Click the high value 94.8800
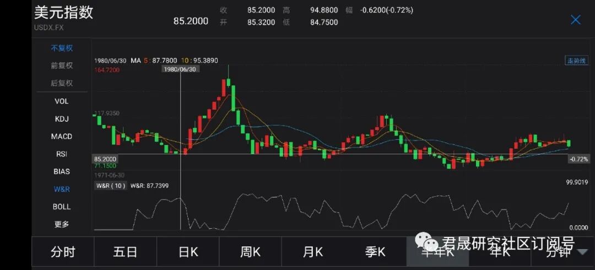The image size is (595, 270). coord(324,10)
